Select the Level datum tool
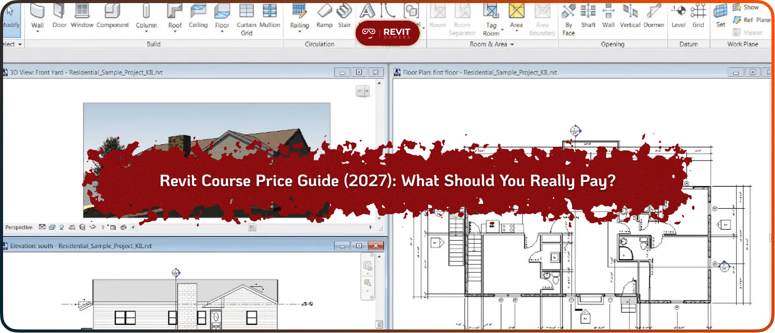775x333 pixels. click(x=678, y=16)
